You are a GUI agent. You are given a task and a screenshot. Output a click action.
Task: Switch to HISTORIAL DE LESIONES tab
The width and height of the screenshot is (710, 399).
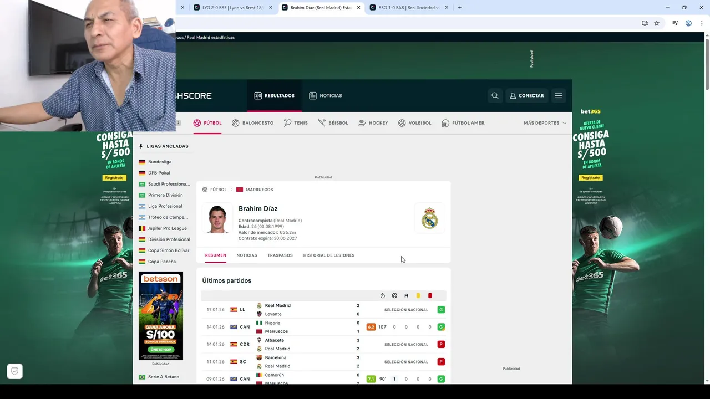pos(329,255)
